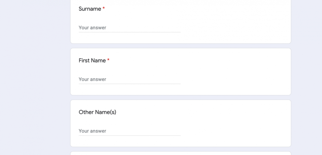322x155 pixels.
Task: Click "Your answer" placeholder under Surname
Action: coord(93,28)
